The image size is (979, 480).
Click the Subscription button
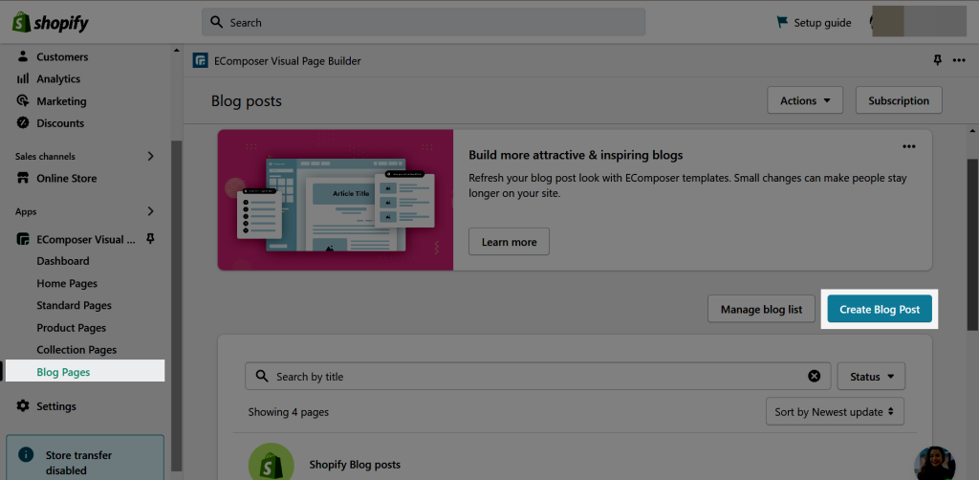(899, 100)
